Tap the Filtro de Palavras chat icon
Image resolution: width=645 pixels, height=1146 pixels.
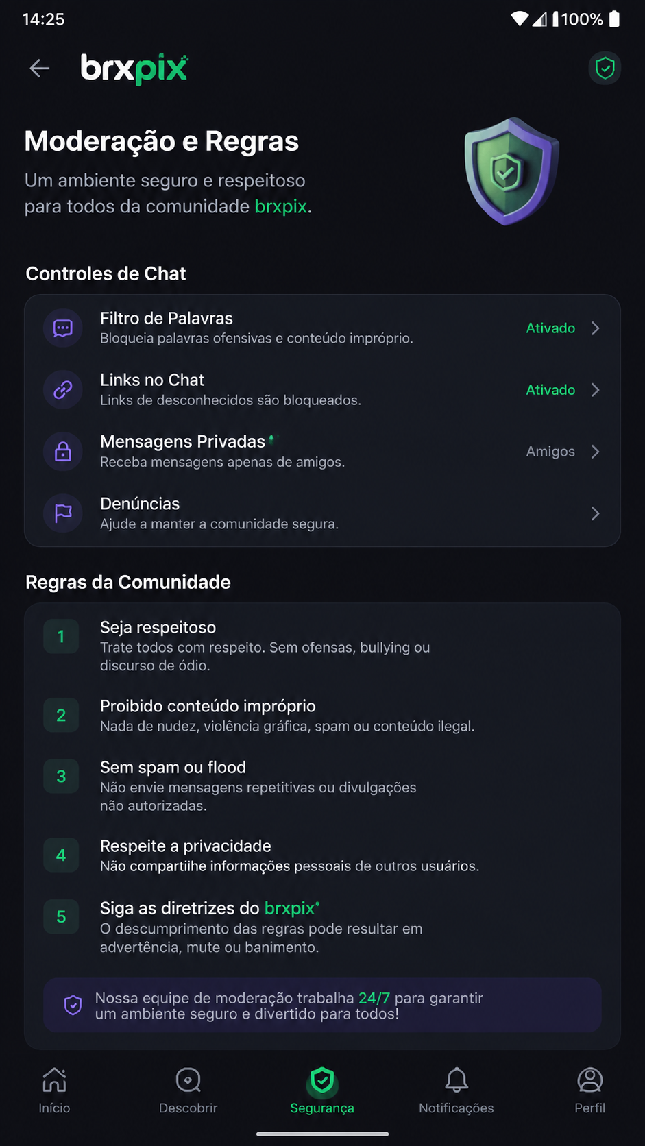click(x=63, y=328)
